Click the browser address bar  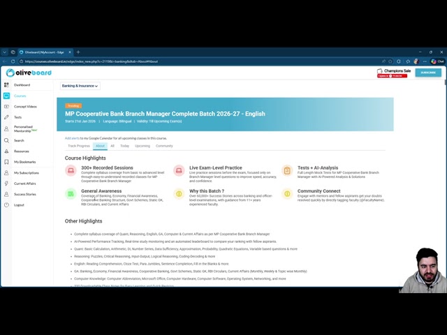(x=175, y=61)
